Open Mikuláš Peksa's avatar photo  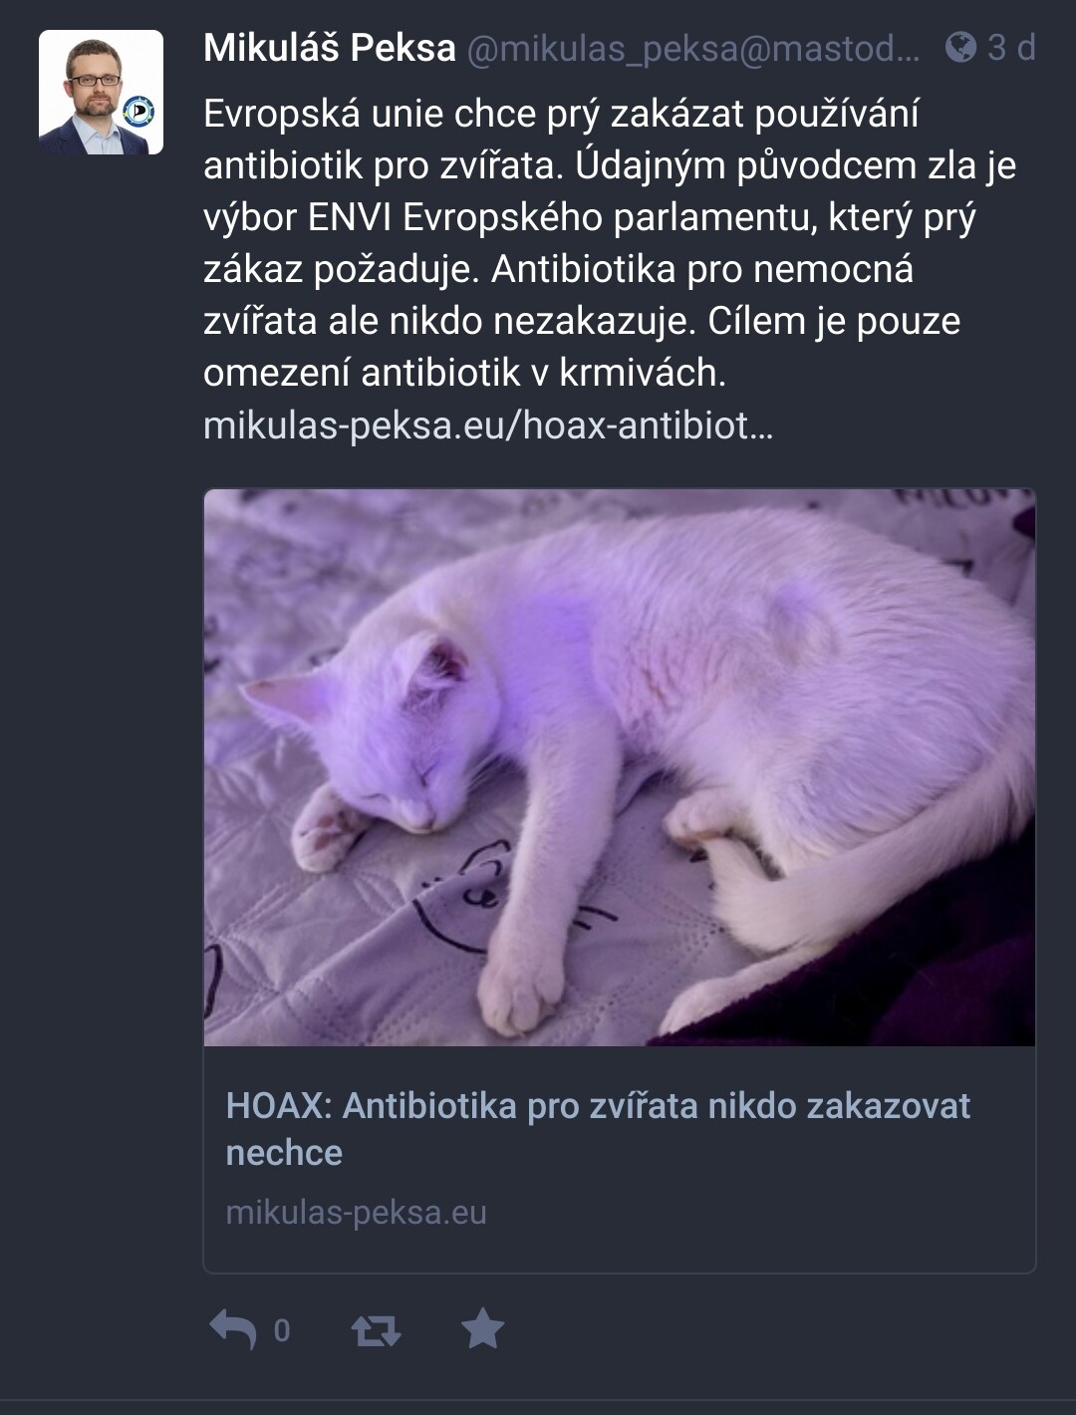coord(101,92)
